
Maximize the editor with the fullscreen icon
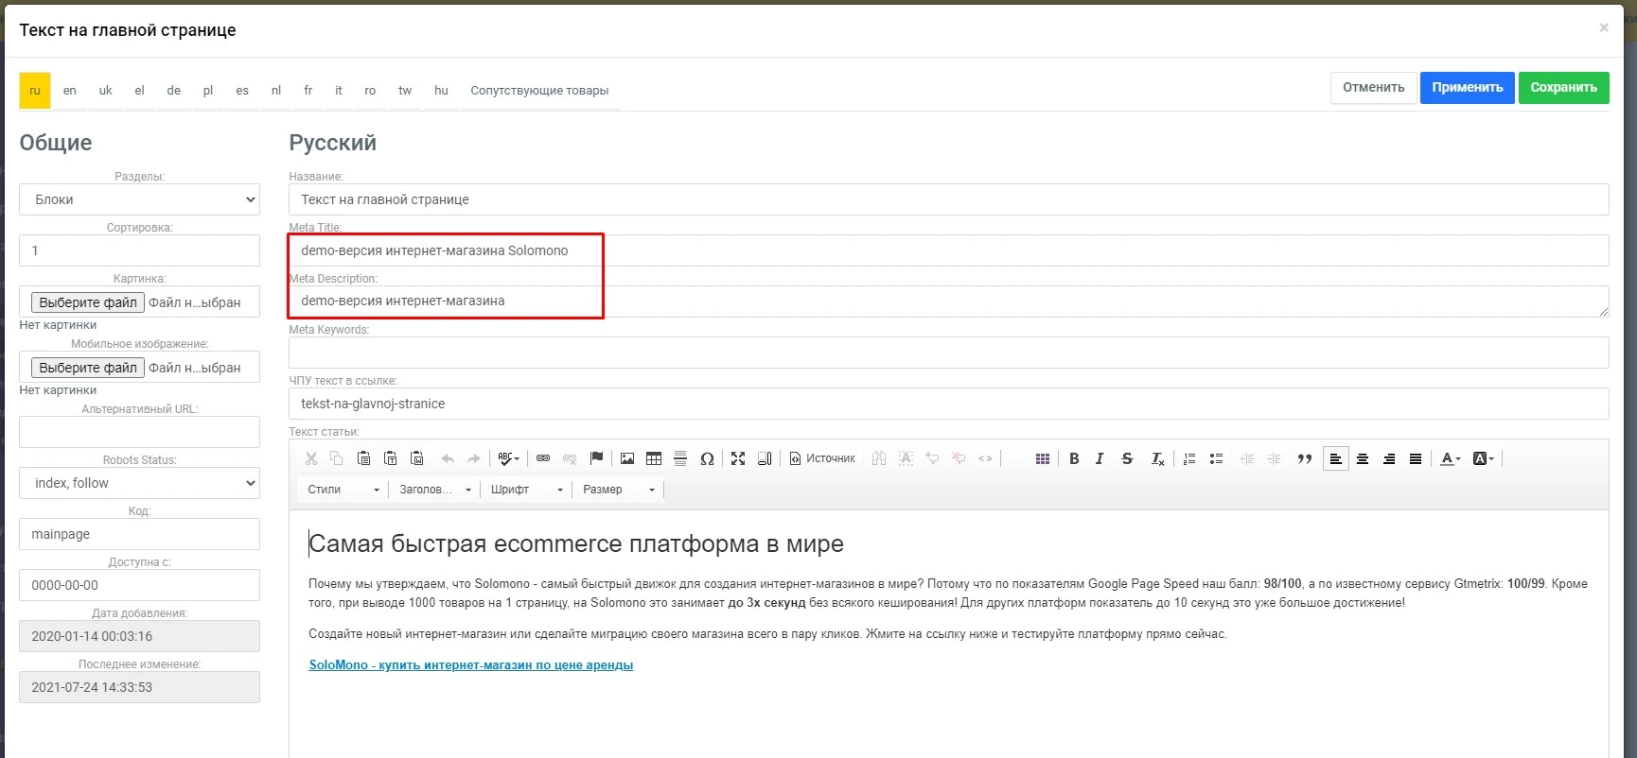click(x=738, y=458)
